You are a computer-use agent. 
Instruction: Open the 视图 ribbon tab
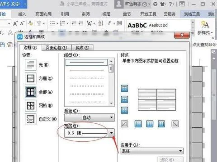pyautogui.click(x=106, y=14)
